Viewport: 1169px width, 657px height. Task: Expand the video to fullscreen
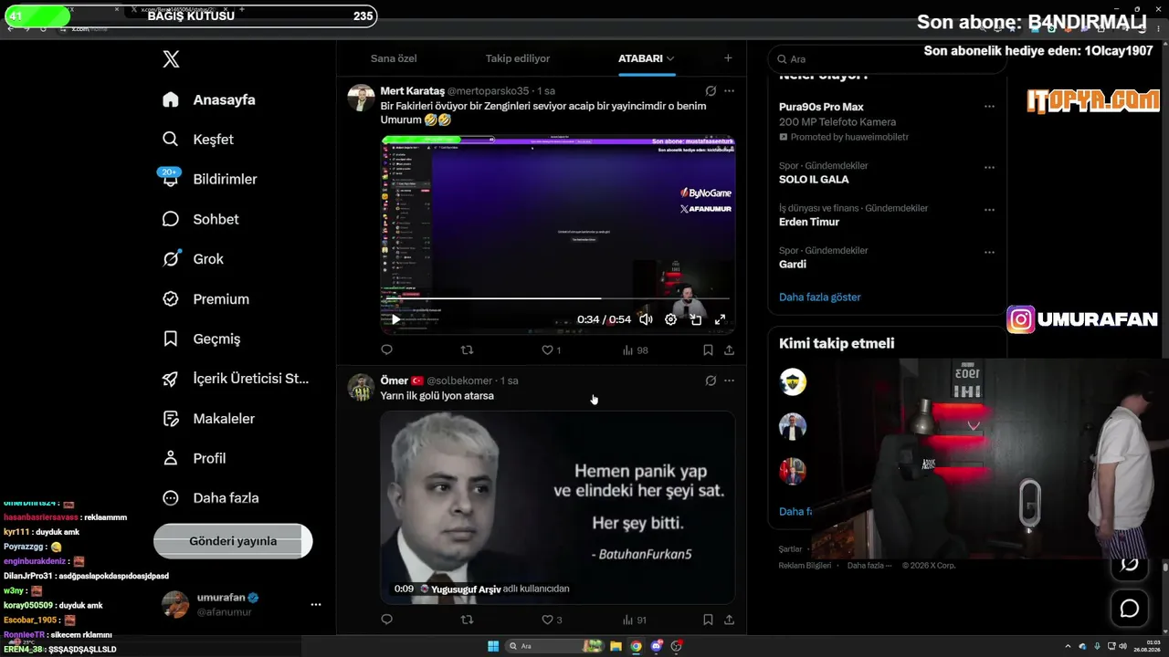point(720,319)
